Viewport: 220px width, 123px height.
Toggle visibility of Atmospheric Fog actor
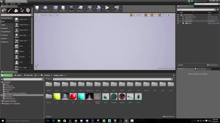point(178,17)
